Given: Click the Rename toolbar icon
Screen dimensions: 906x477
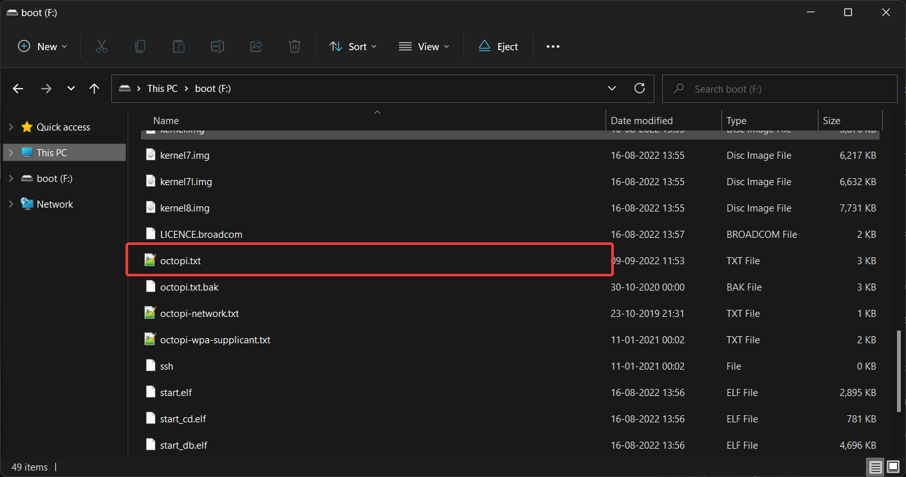Looking at the screenshot, I should pyautogui.click(x=217, y=46).
